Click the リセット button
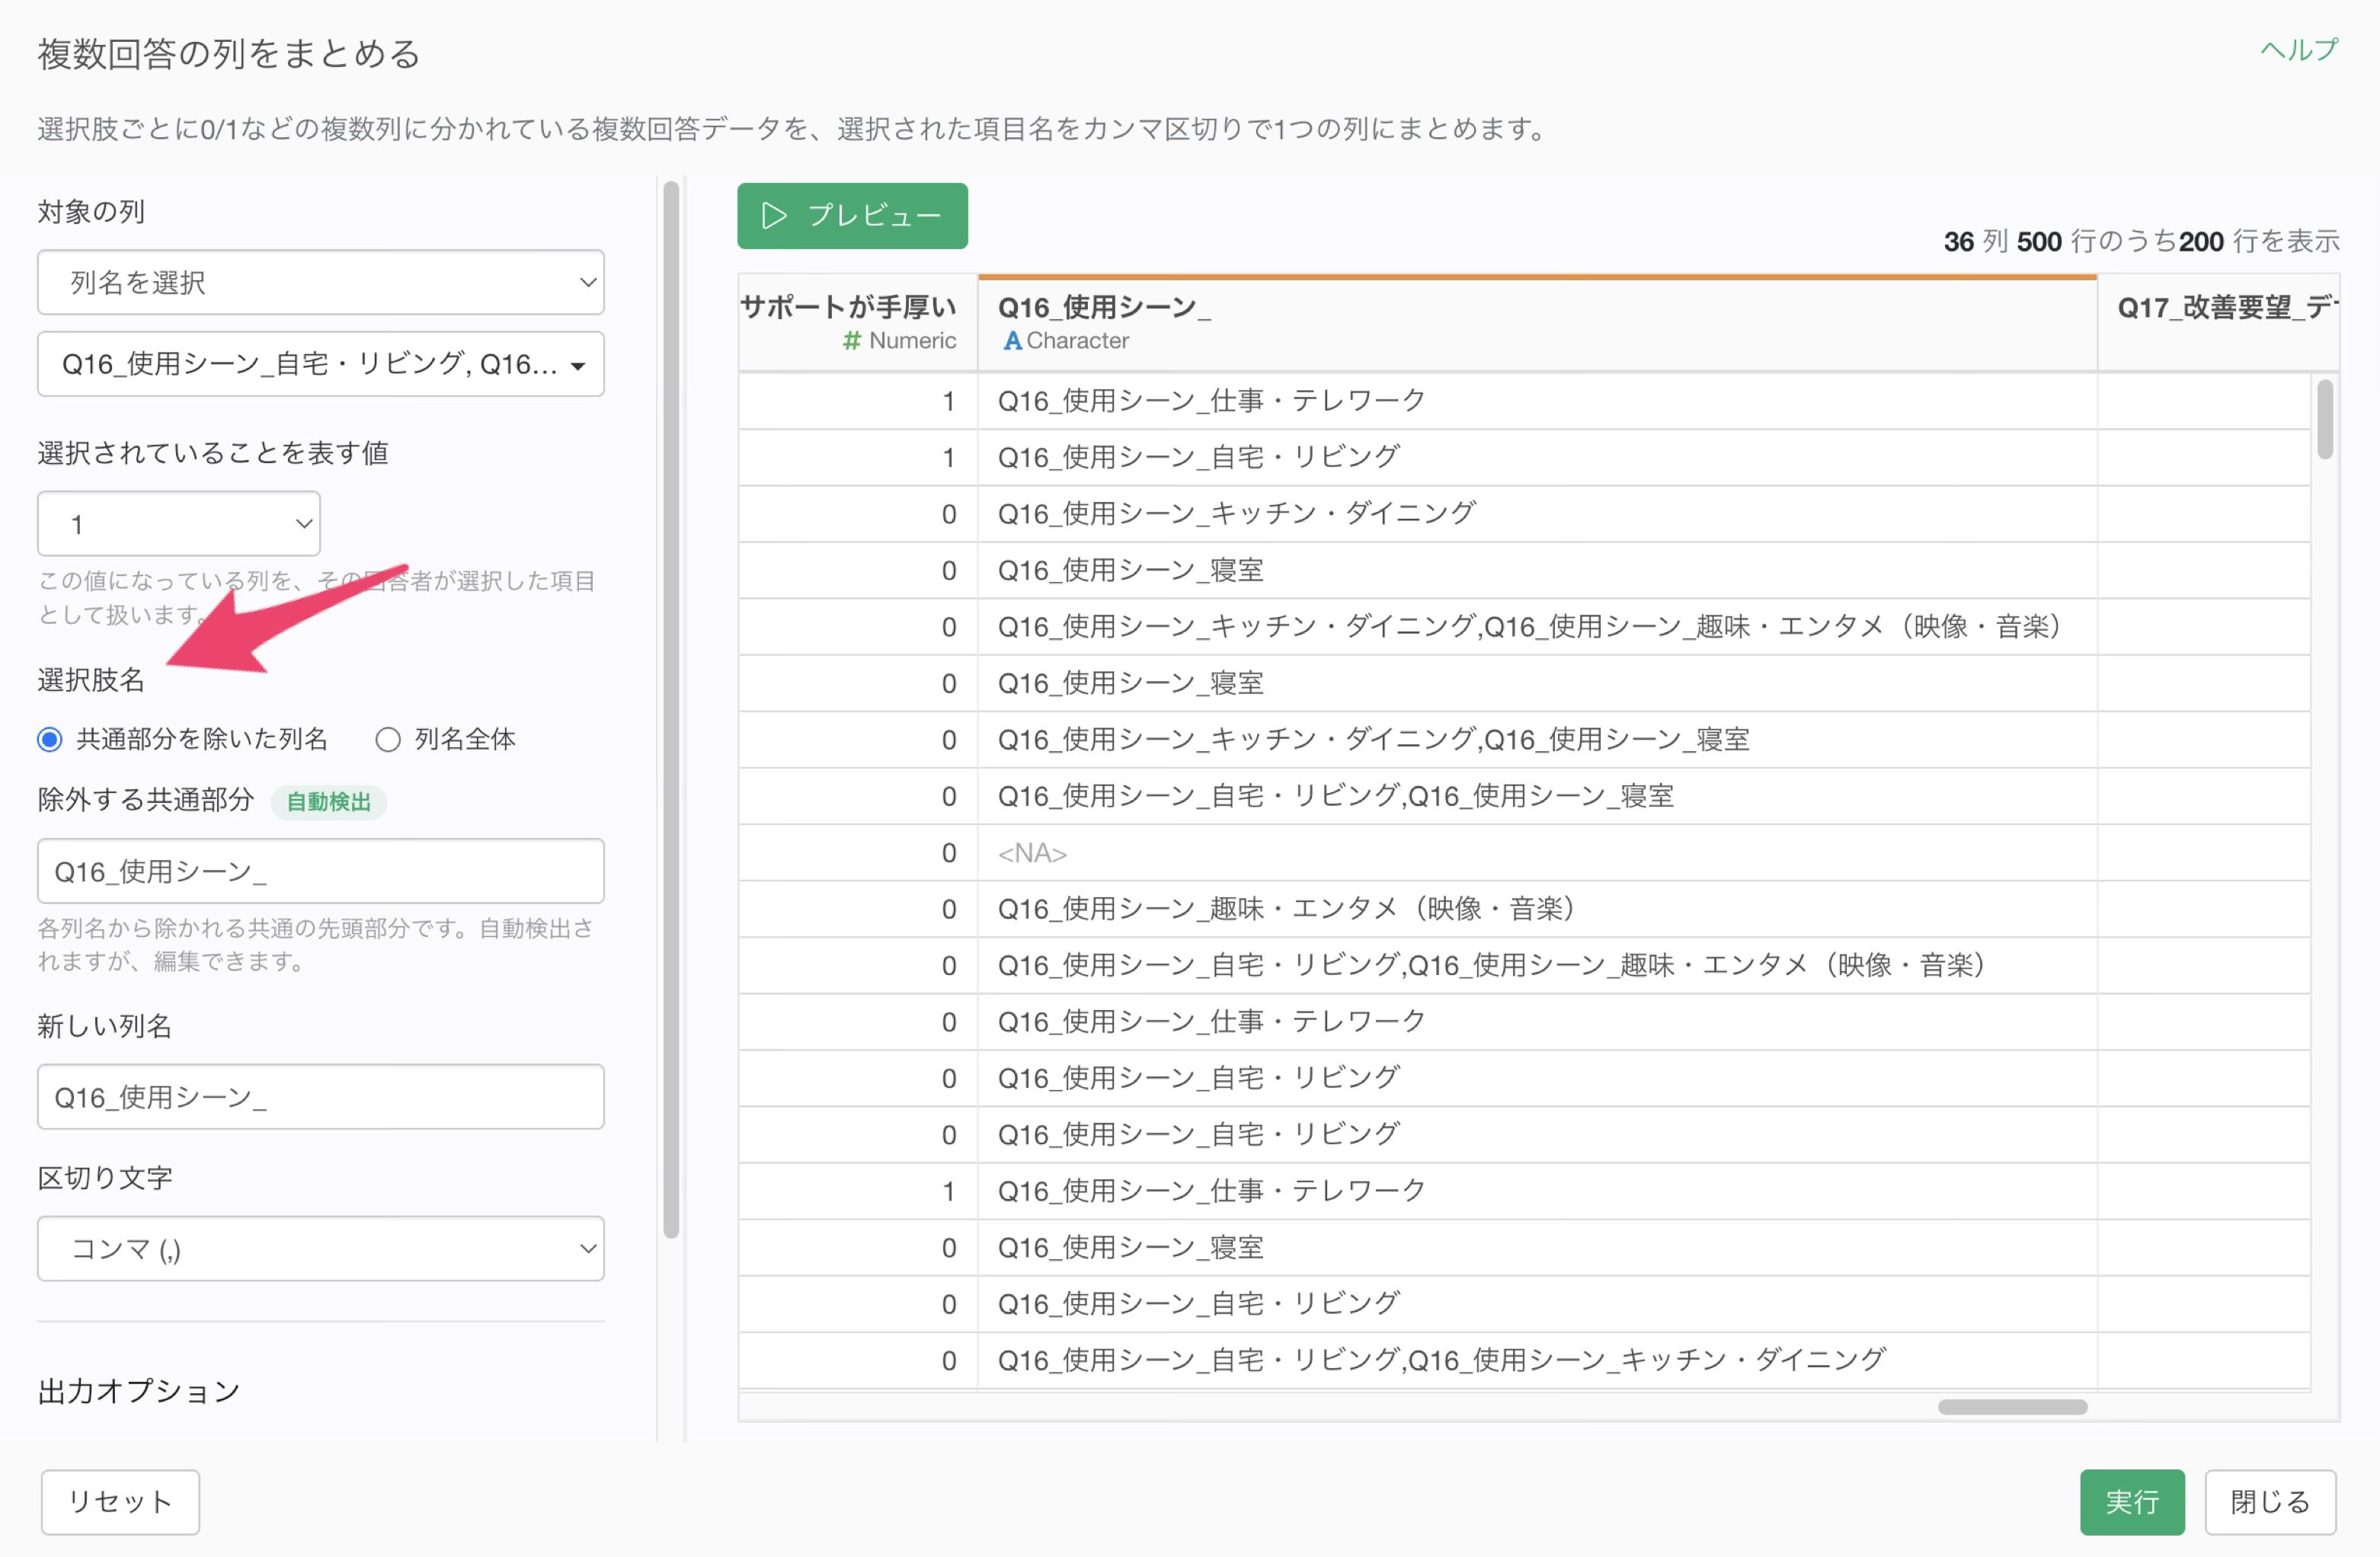The width and height of the screenshot is (2380, 1557). [120, 1501]
